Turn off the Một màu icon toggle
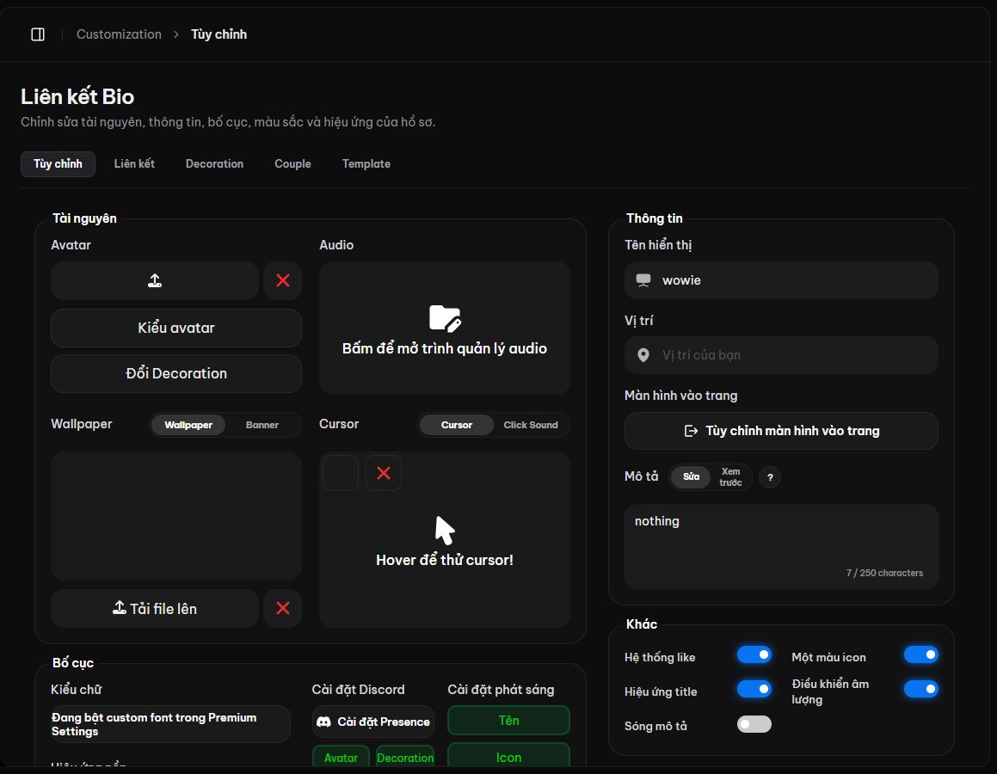997x774 pixels. coord(920,654)
